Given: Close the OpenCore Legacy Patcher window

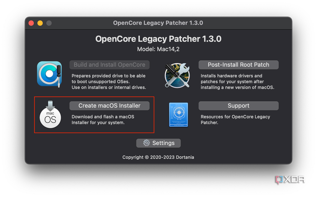Looking at the screenshot, I should pyautogui.click(x=32, y=23).
